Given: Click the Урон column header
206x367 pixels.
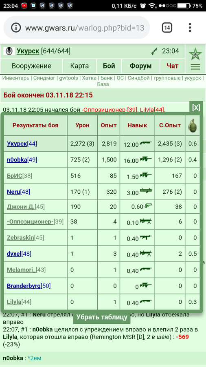Looking at the screenshot, I should (x=83, y=126).
